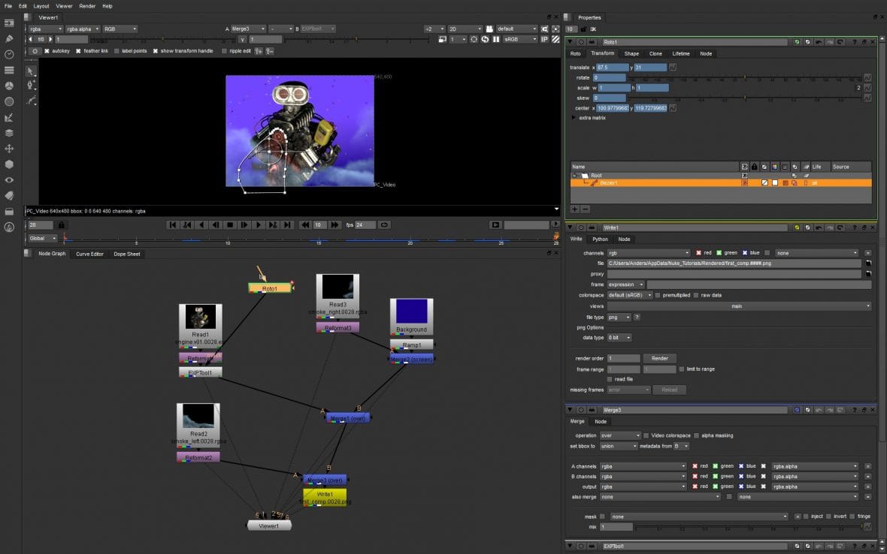Click the Render button in Write1
887x554 pixels.
(659, 359)
